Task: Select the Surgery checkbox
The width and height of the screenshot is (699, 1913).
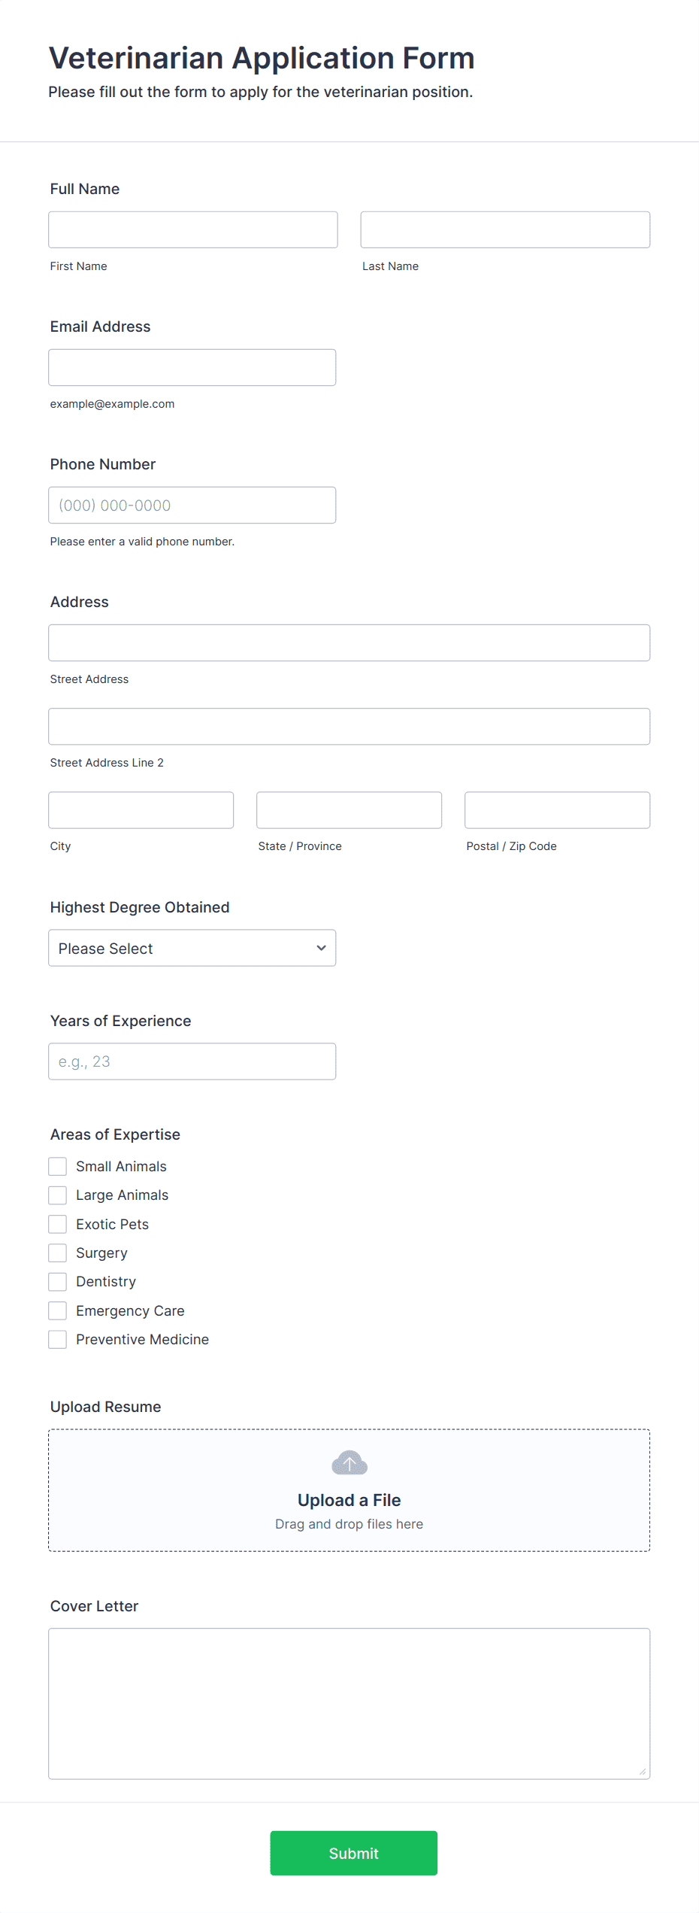Action: (x=58, y=1253)
